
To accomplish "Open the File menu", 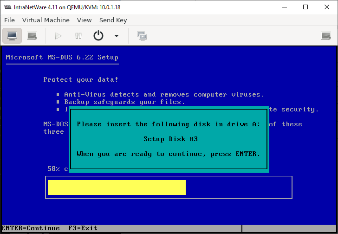I will tap(9, 20).
